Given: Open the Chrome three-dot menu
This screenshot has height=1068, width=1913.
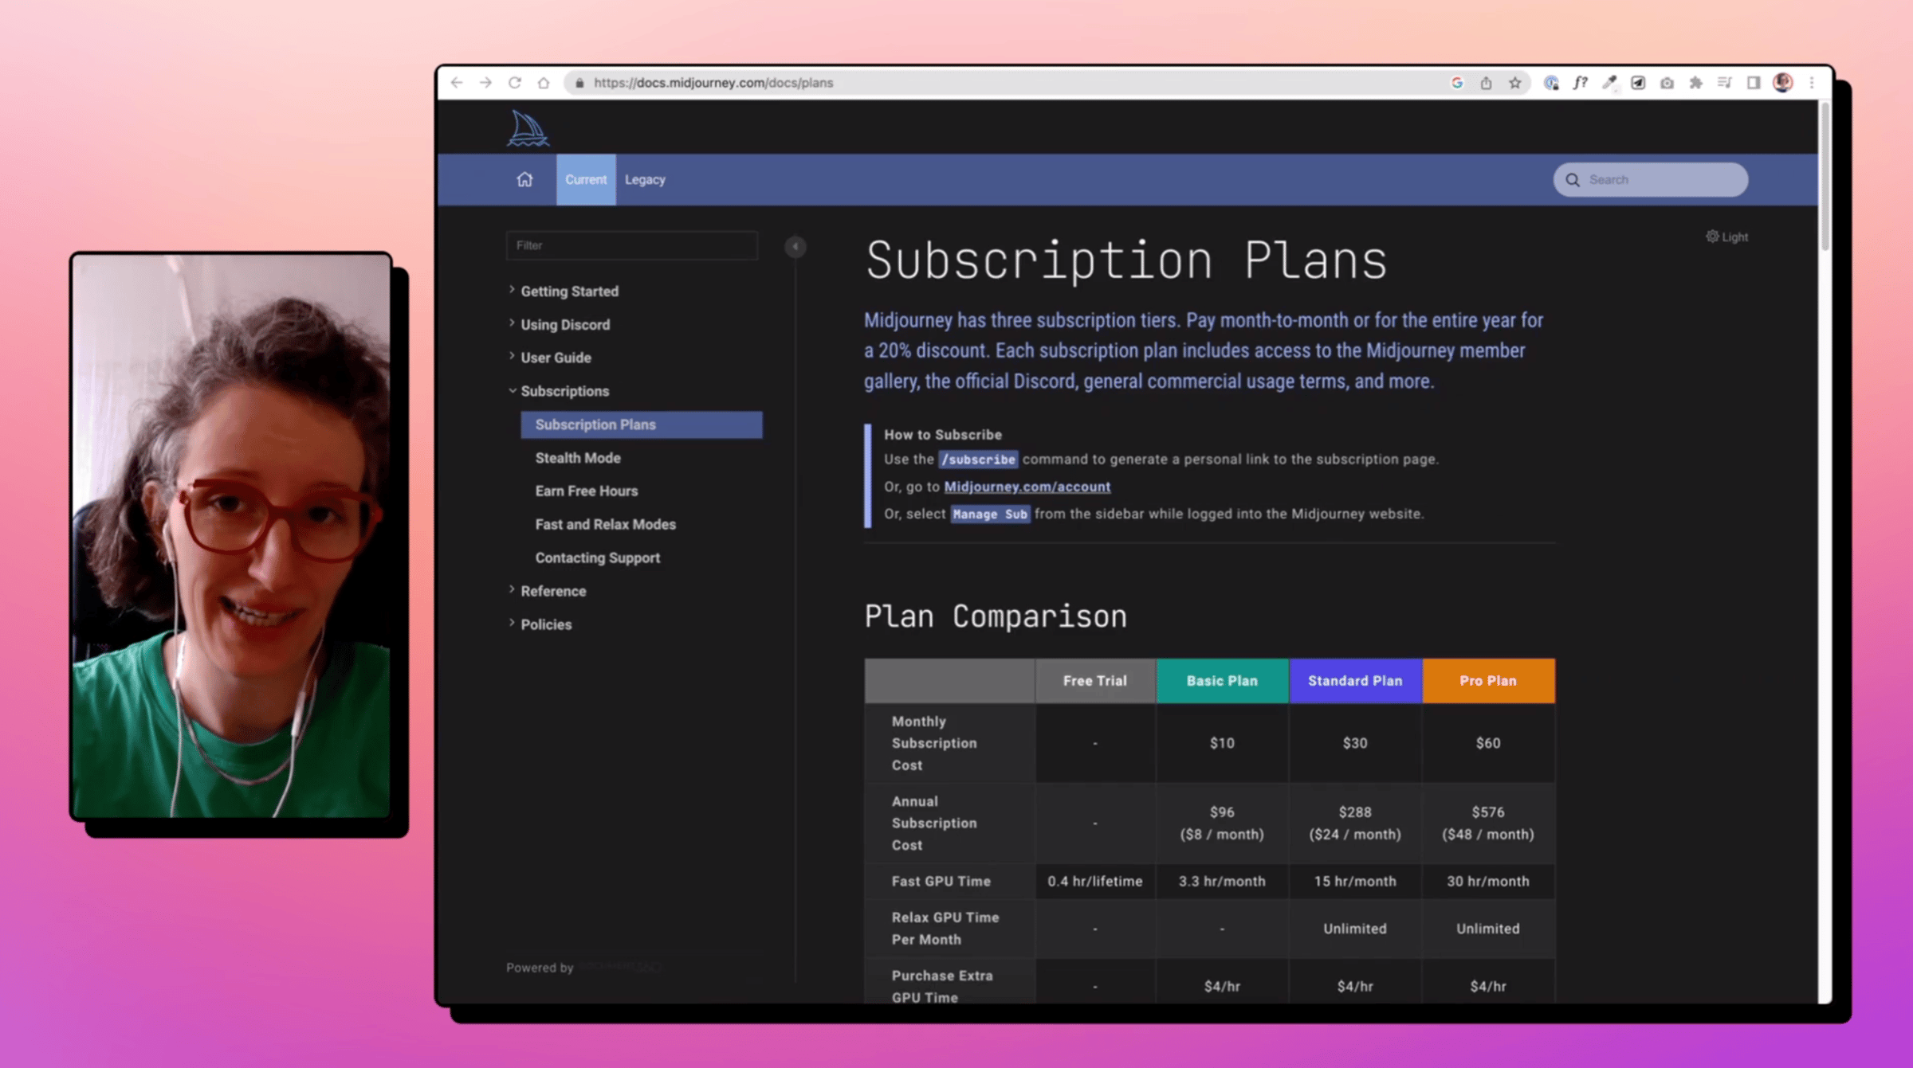Looking at the screenshot, I should pyautogui.click(x=1812, y=83).
